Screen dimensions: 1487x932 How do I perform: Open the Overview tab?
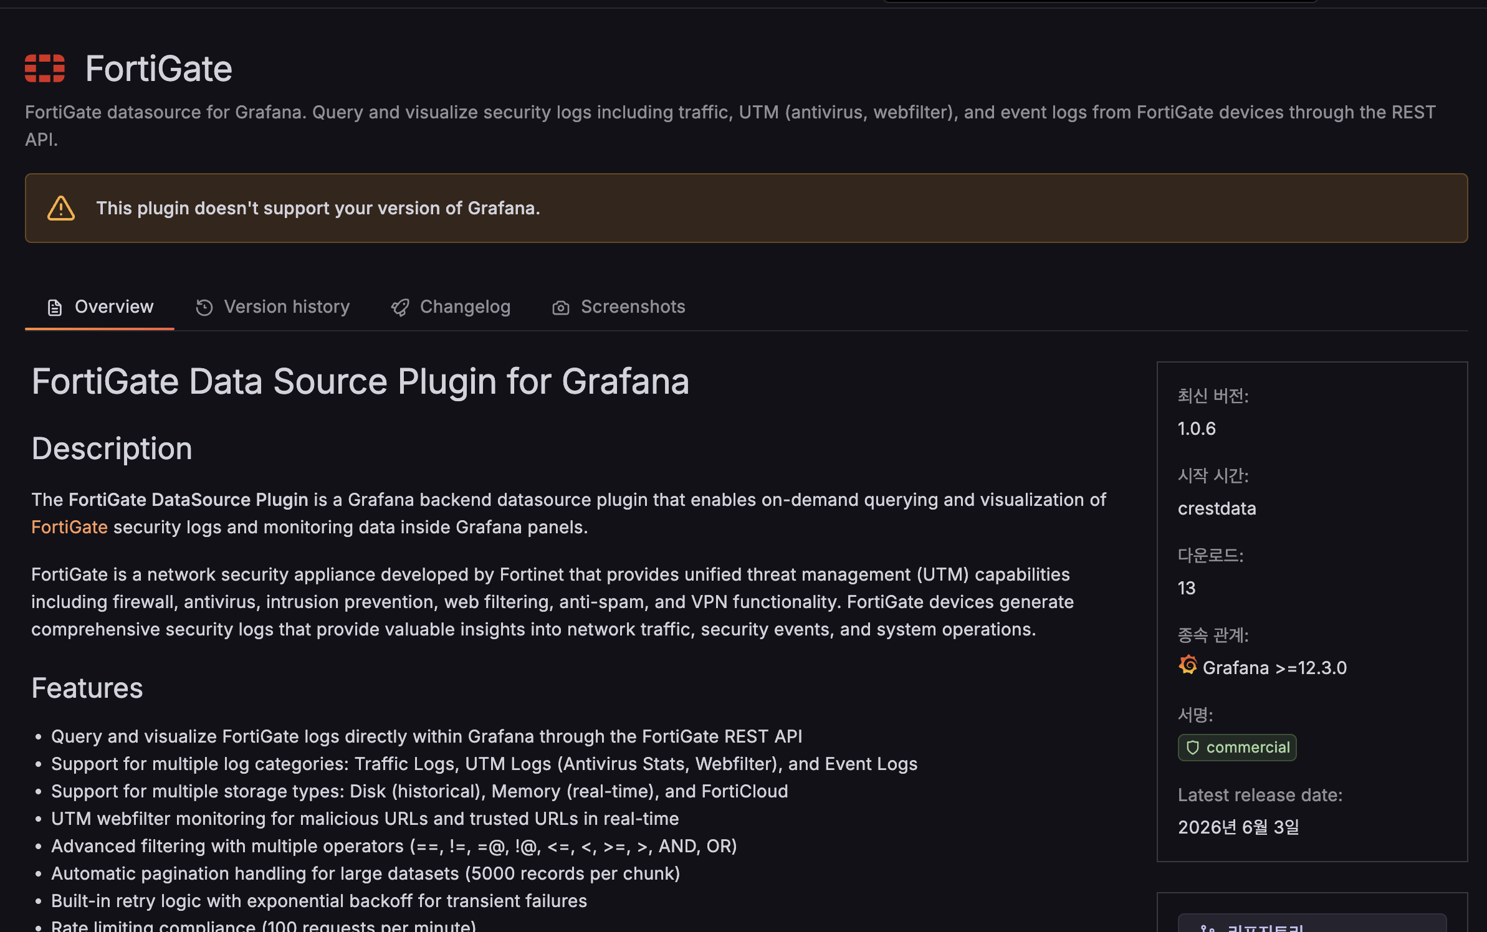[100, 307]
